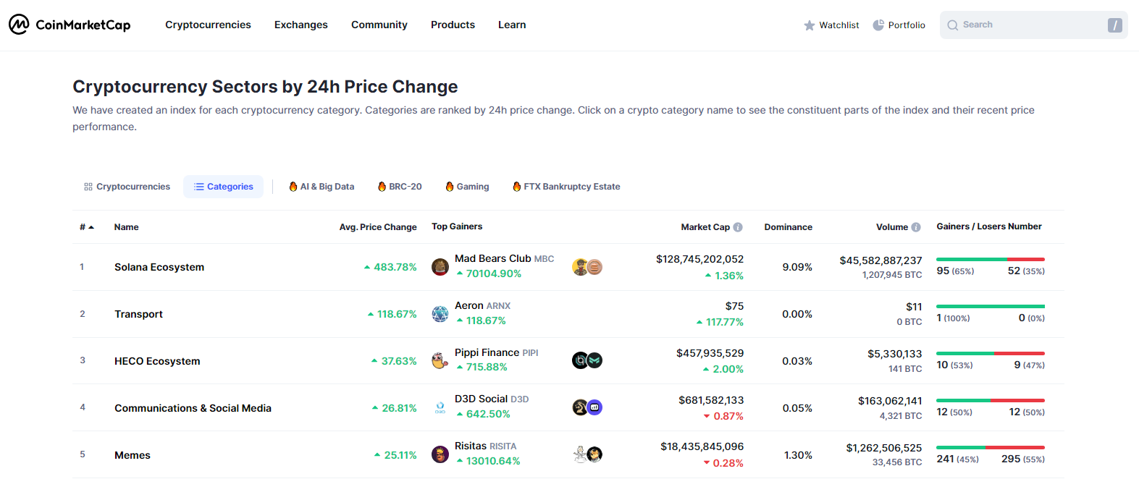The height and width of the screenshot is (479, 1139).
Task: Open D3D Social D3D link
Action: tap(492, 399)
